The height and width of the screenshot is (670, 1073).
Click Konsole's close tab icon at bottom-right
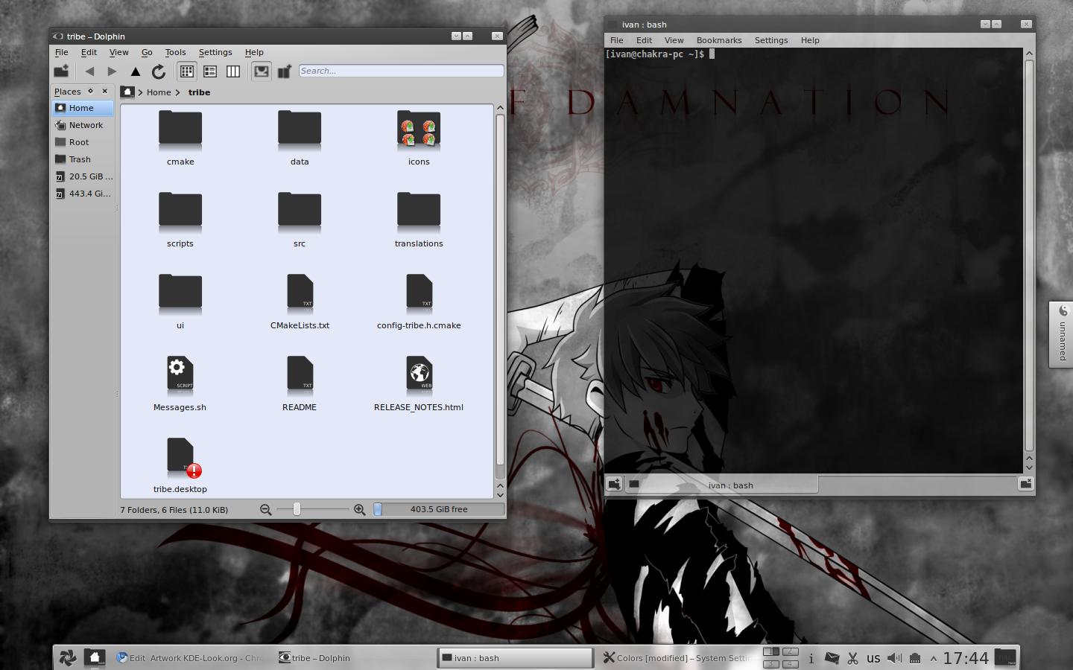(1025, 484)
